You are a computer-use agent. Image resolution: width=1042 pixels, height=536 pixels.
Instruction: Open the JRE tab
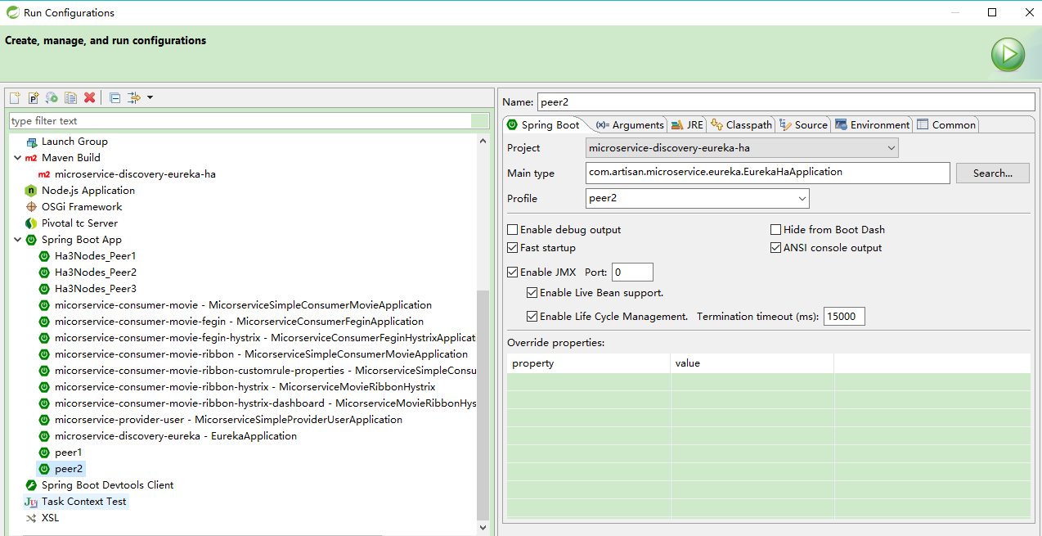[688, 124]
